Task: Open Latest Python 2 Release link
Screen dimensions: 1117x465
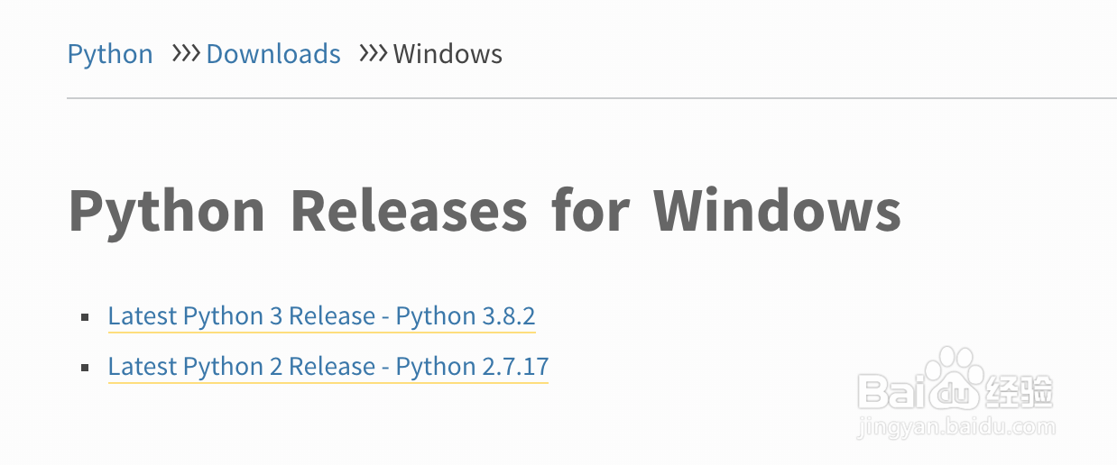Action: [328, 367]
